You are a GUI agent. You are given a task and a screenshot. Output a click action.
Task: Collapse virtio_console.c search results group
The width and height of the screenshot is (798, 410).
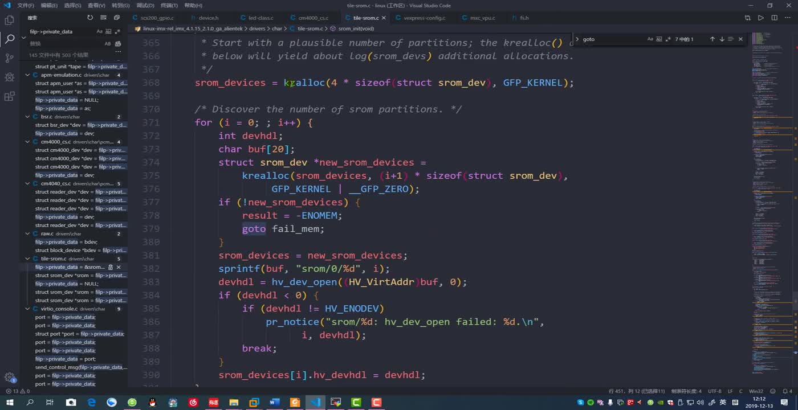point(27,309)
